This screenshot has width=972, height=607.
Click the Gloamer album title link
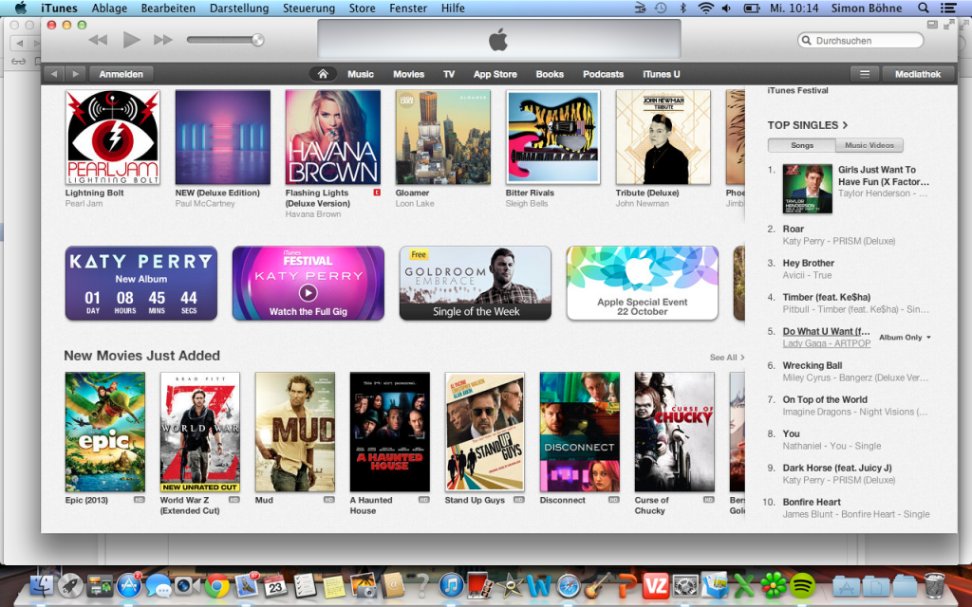(412, 193)
